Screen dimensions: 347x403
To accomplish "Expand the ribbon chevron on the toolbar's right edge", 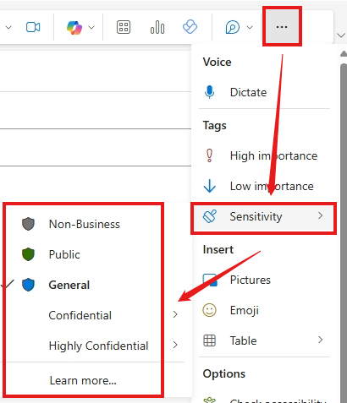I will click(341, 35).
